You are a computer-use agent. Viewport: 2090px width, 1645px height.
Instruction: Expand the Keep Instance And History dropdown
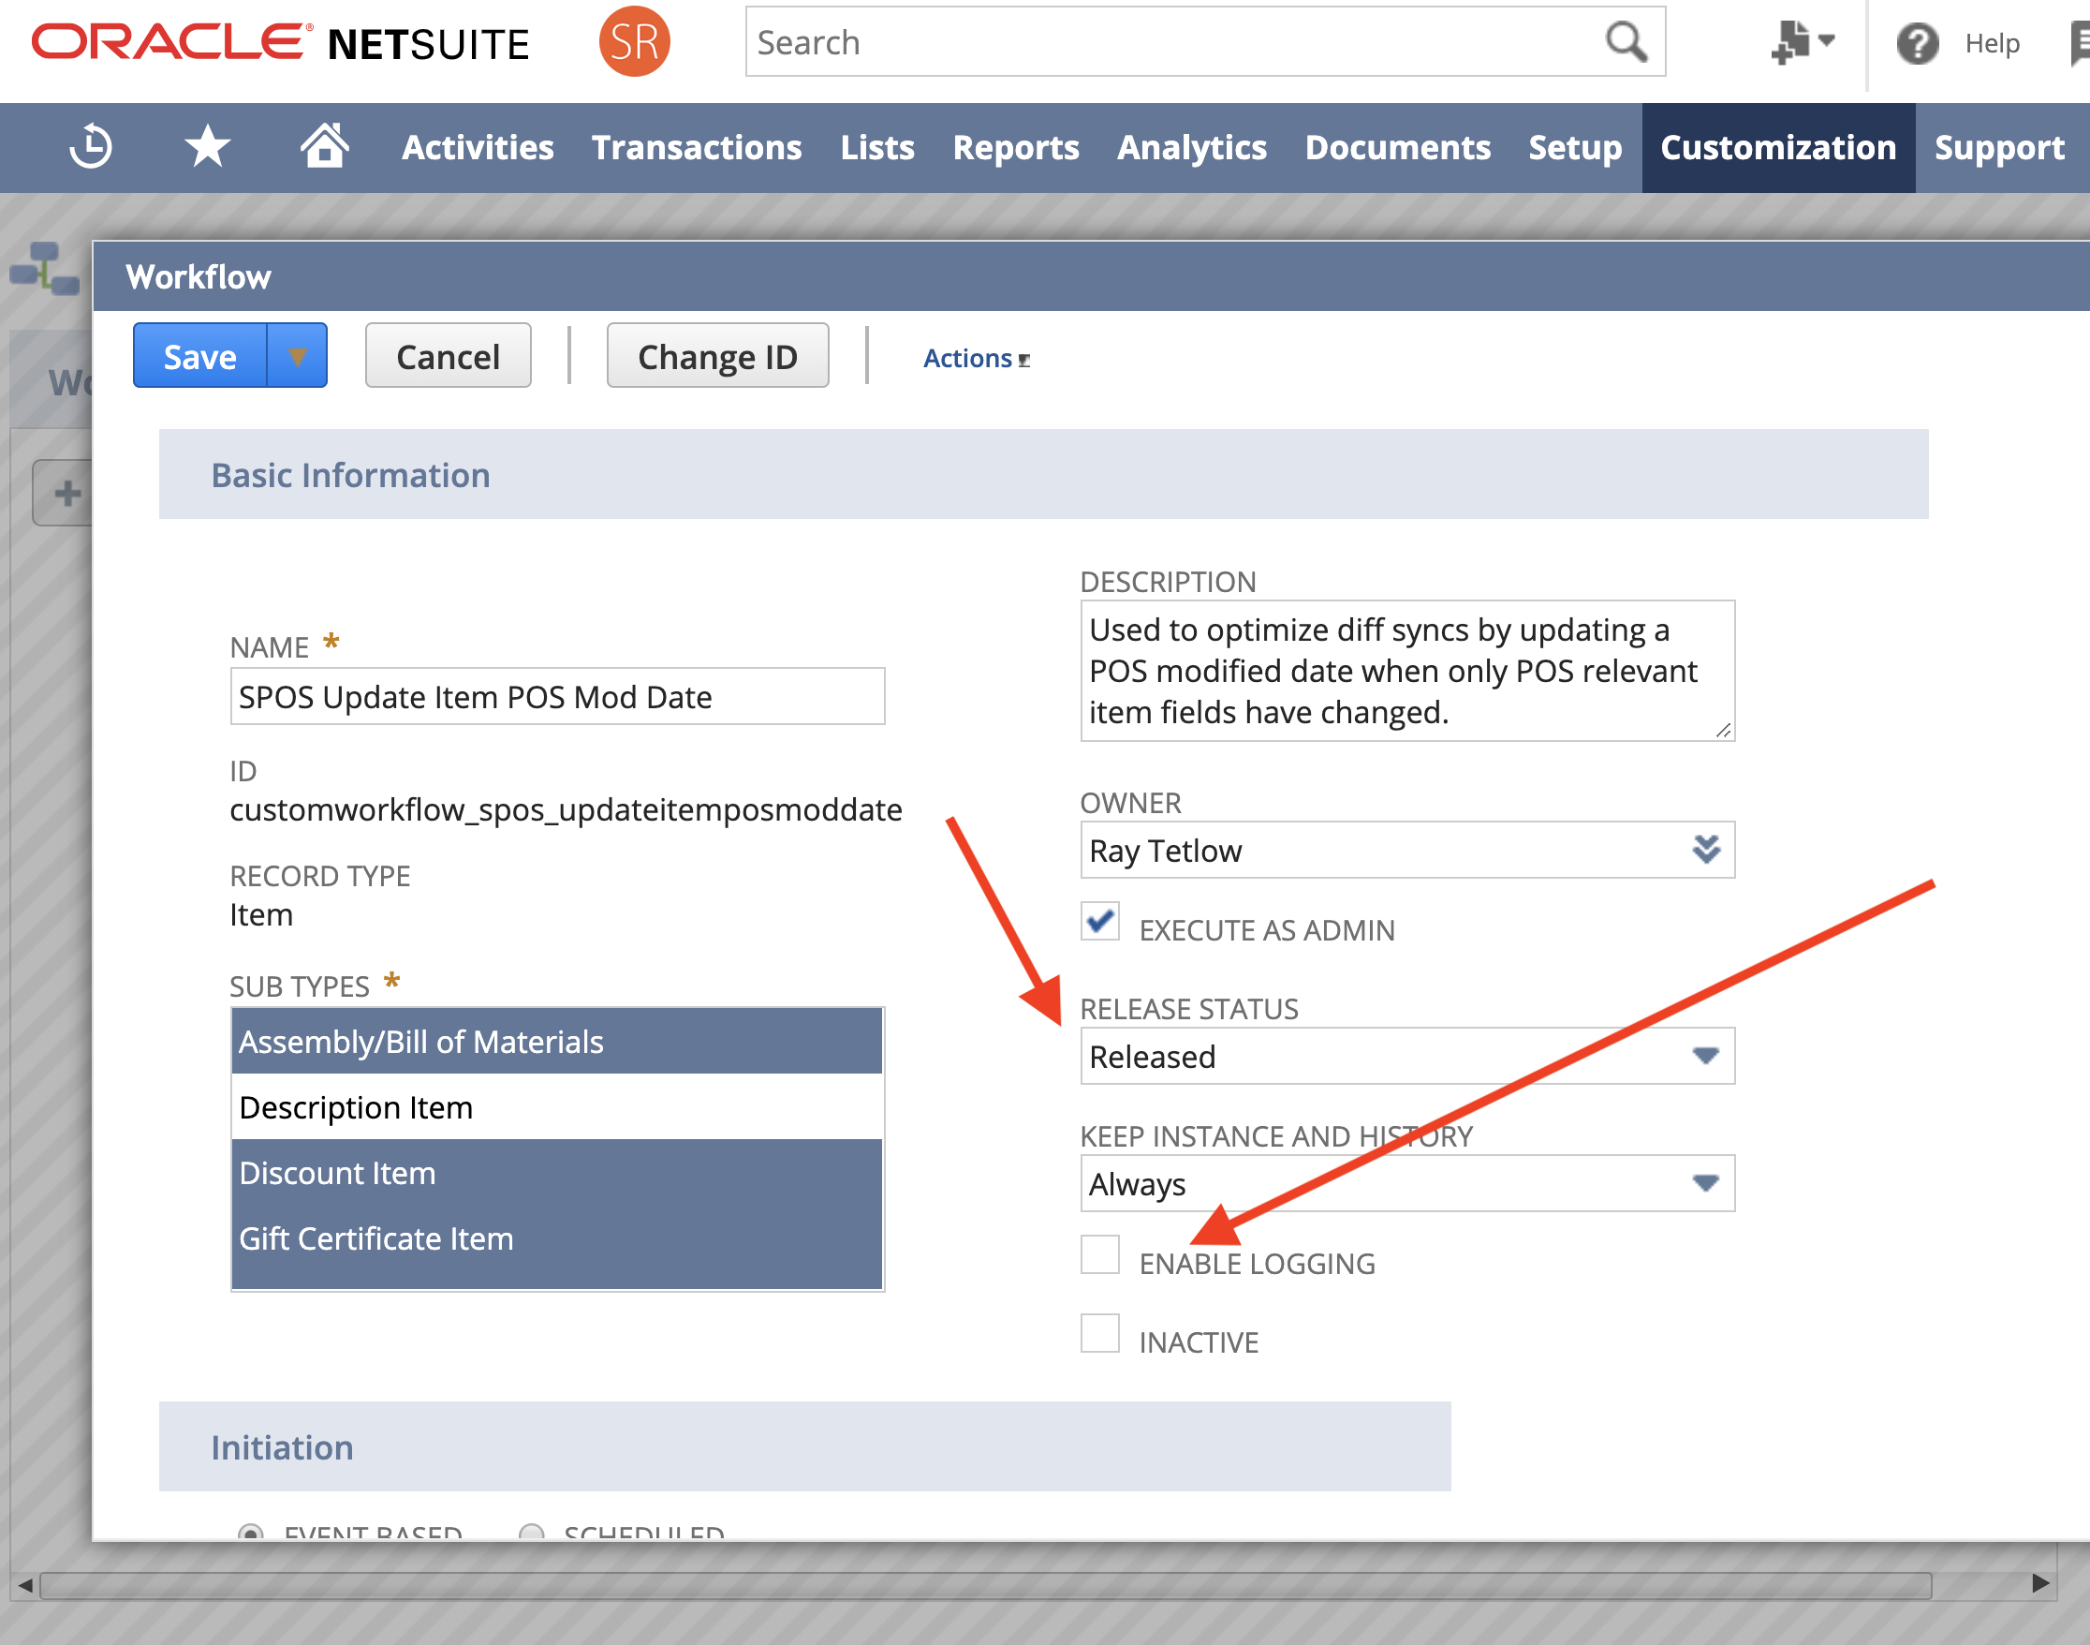(1705, 1183)
